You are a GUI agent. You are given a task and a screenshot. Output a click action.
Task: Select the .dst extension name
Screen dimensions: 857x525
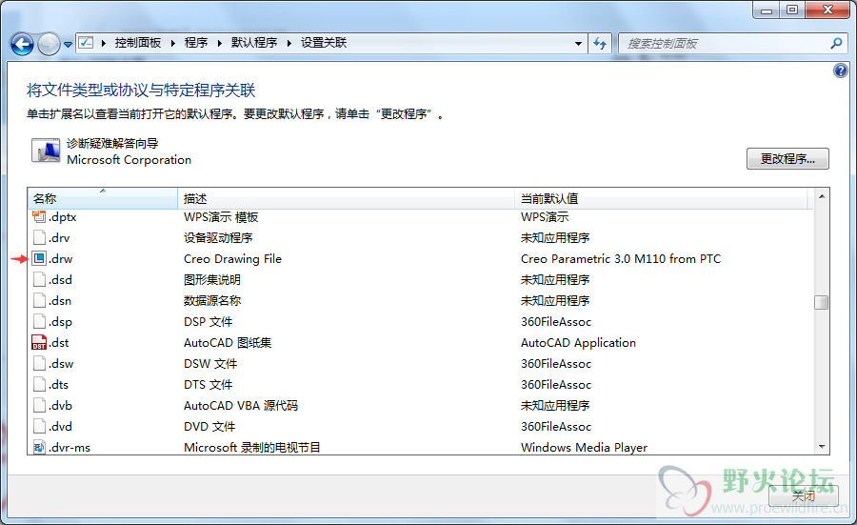click(x=58, y=342)
